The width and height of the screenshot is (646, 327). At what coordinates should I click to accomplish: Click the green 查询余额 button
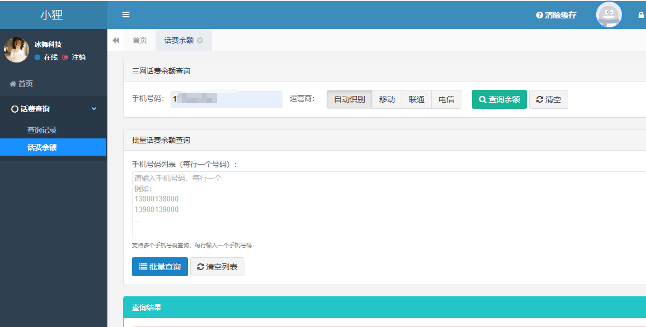click(x=499, y=99)
